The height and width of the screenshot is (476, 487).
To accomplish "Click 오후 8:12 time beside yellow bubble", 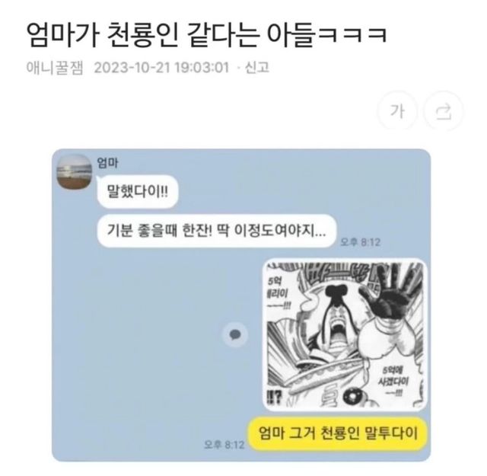I will [224, 444].
